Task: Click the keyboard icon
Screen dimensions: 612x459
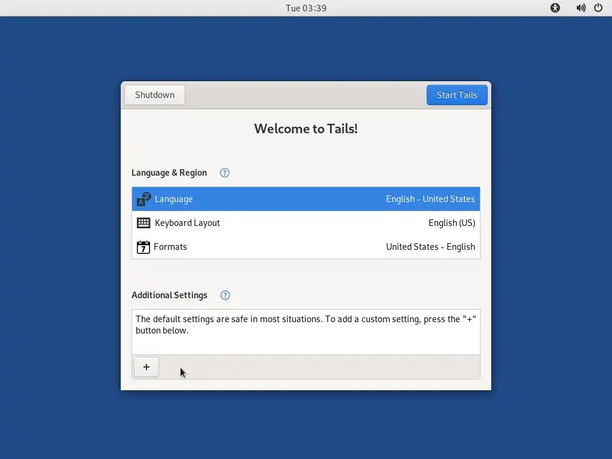Action: pos(143,223)
